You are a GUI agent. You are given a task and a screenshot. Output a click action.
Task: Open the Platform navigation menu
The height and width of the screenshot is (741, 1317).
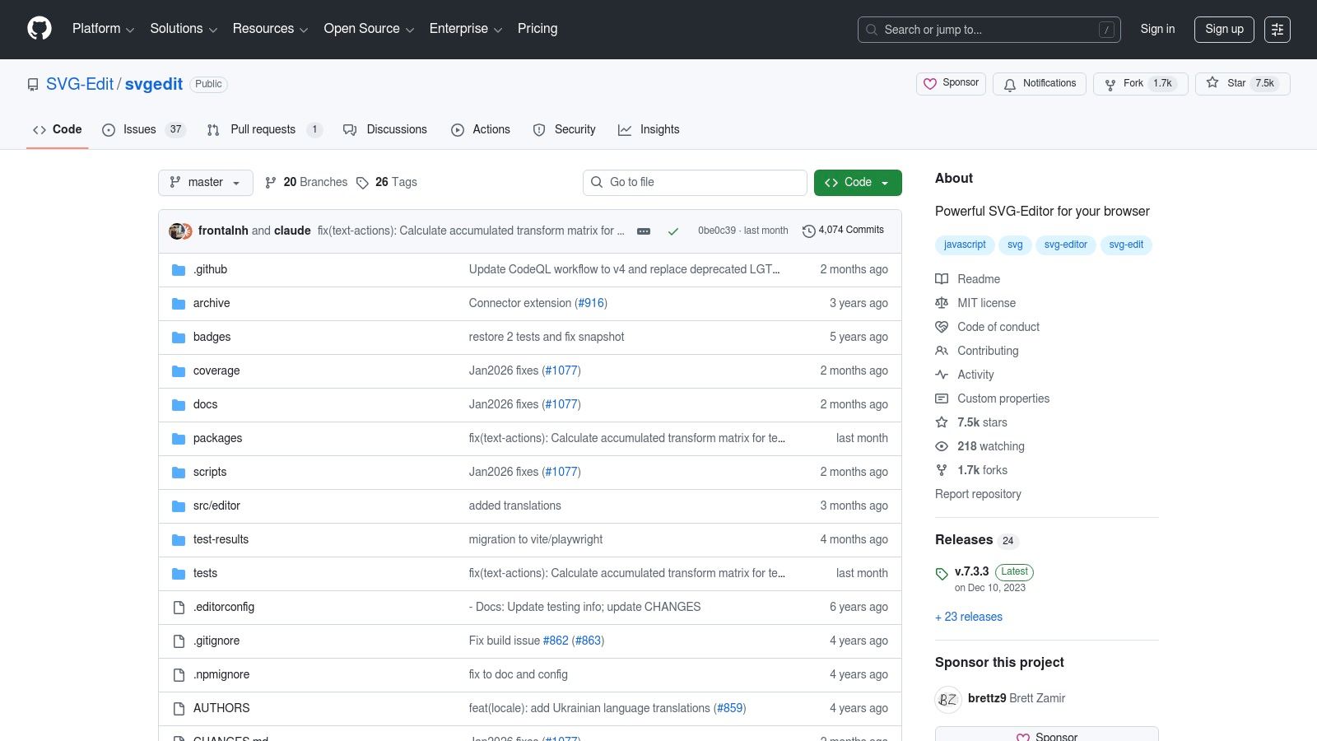(x=103, y=29)
